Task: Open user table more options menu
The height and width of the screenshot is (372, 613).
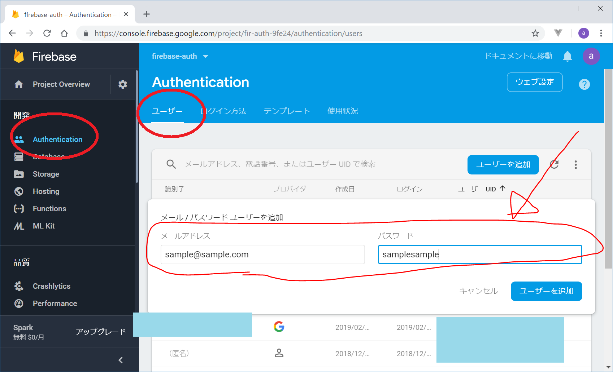Action: point(576,165)
